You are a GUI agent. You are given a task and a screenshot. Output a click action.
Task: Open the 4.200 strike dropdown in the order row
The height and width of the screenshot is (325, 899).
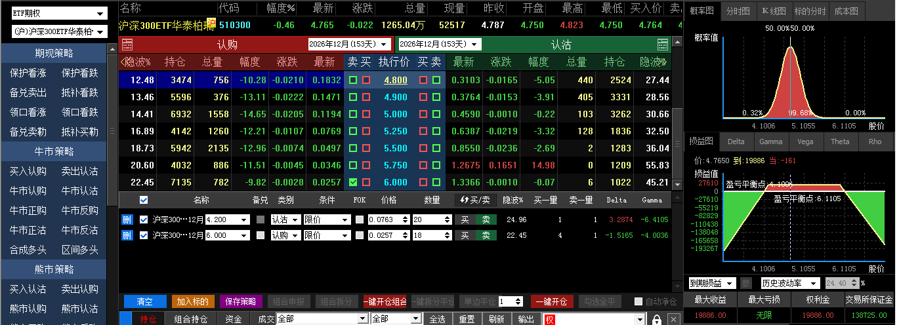(227, 220)
